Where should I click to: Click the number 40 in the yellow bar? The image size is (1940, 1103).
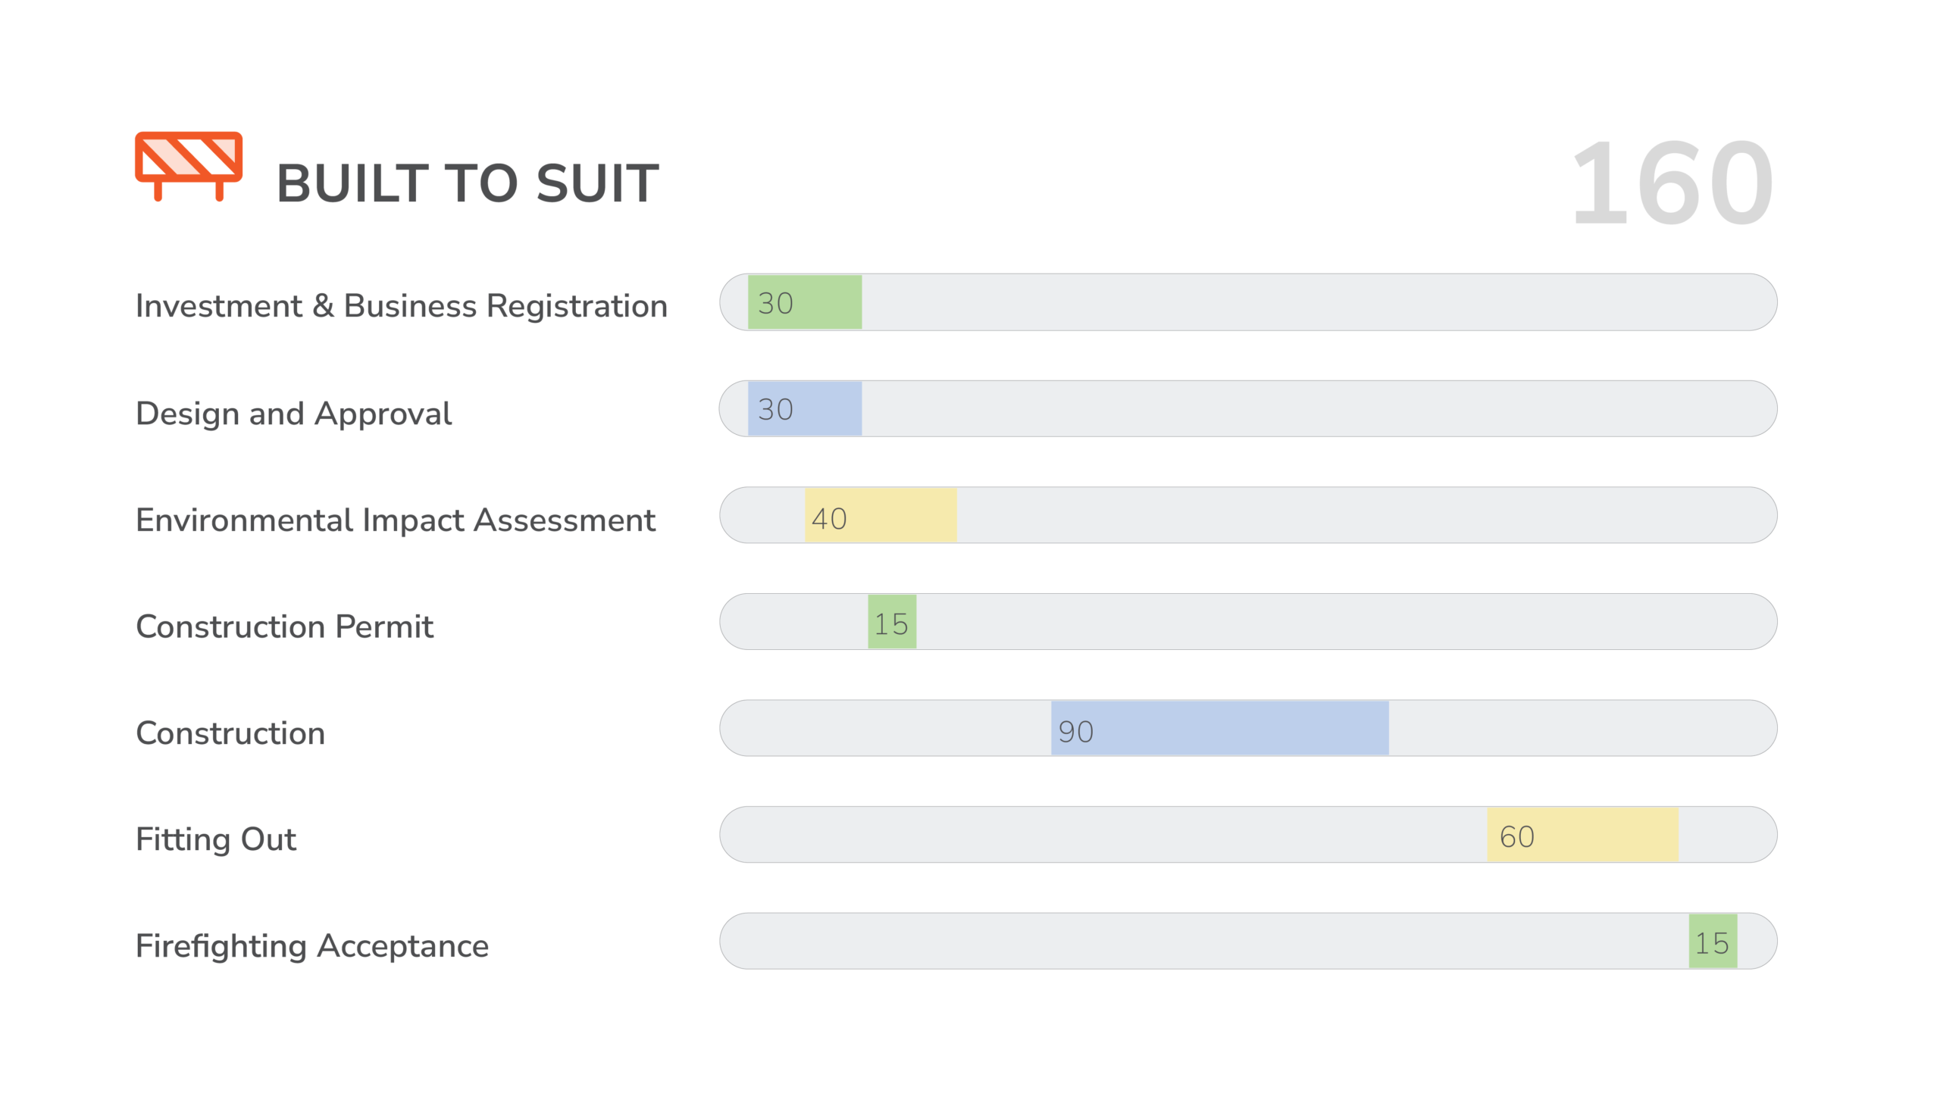click(x=829, y=519)
